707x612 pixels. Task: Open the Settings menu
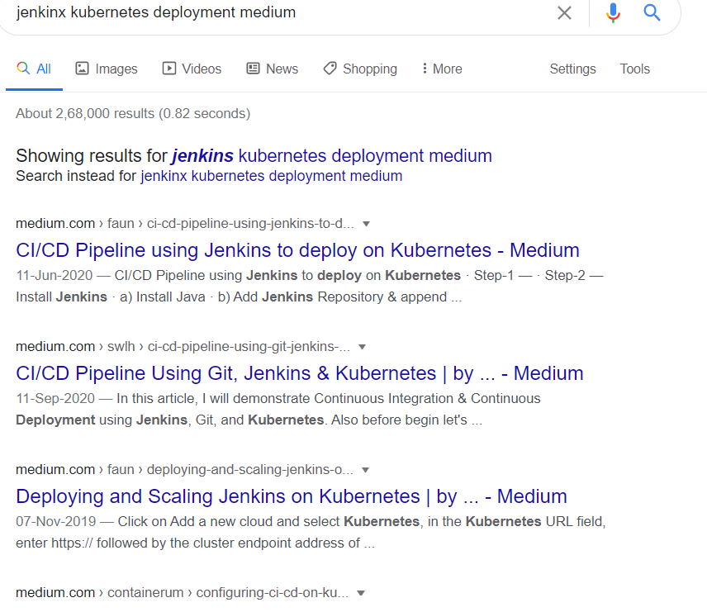(x=572, y=69)
